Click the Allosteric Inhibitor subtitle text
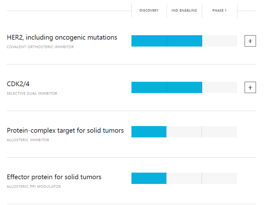The width and height of the screenshot is (272, 205). click(x=28, y=140)
